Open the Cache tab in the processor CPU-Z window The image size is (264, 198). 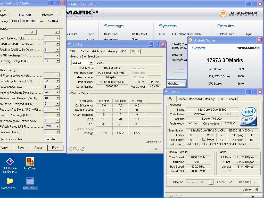click(182, 99)
